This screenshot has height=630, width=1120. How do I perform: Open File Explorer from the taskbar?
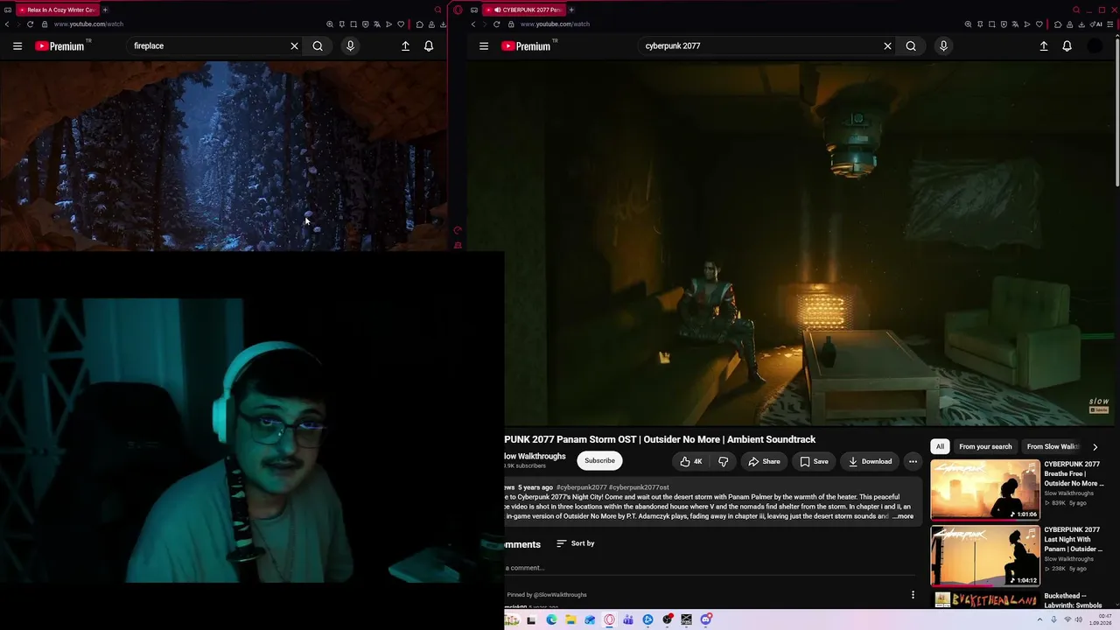click(x=570, y=620)
